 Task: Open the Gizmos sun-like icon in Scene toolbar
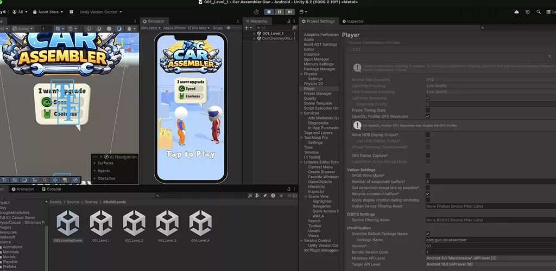[129, 28]
